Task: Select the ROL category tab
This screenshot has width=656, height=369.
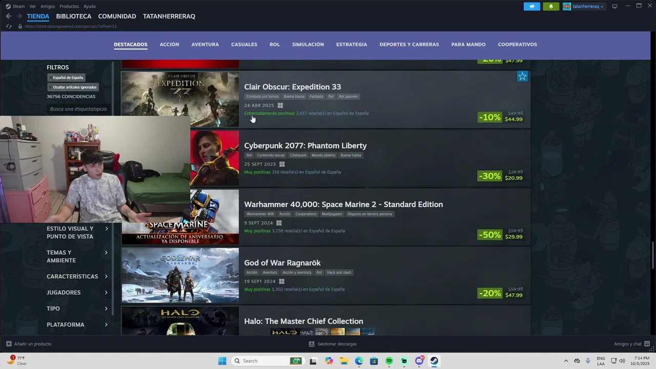Action: pyautogui.click(x=275, y=45)
